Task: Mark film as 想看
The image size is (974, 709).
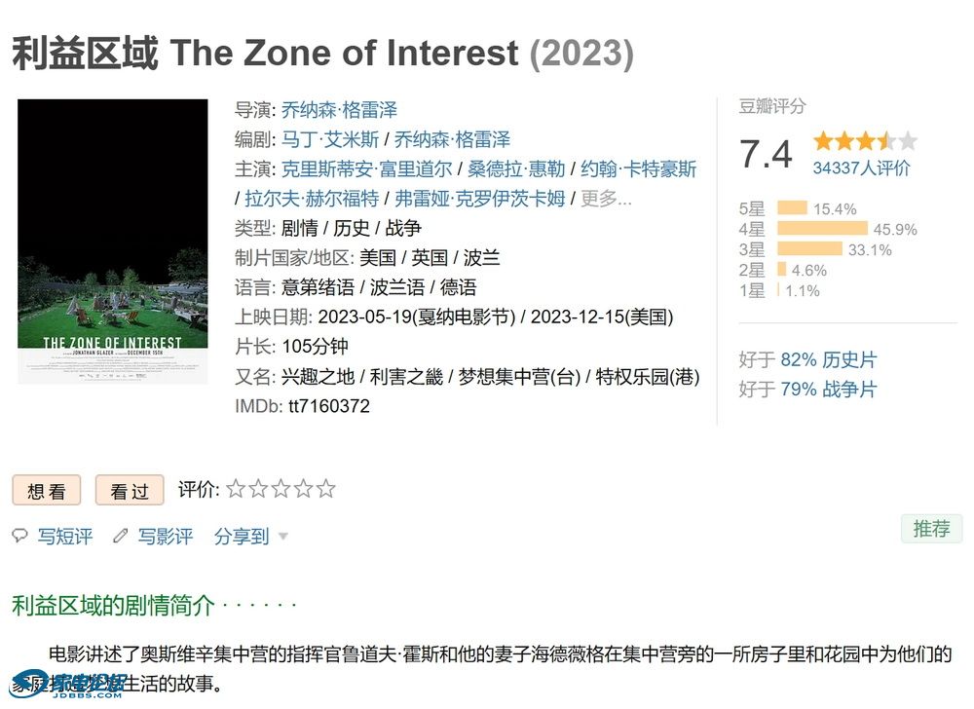Action: click(x=47, y=491)
